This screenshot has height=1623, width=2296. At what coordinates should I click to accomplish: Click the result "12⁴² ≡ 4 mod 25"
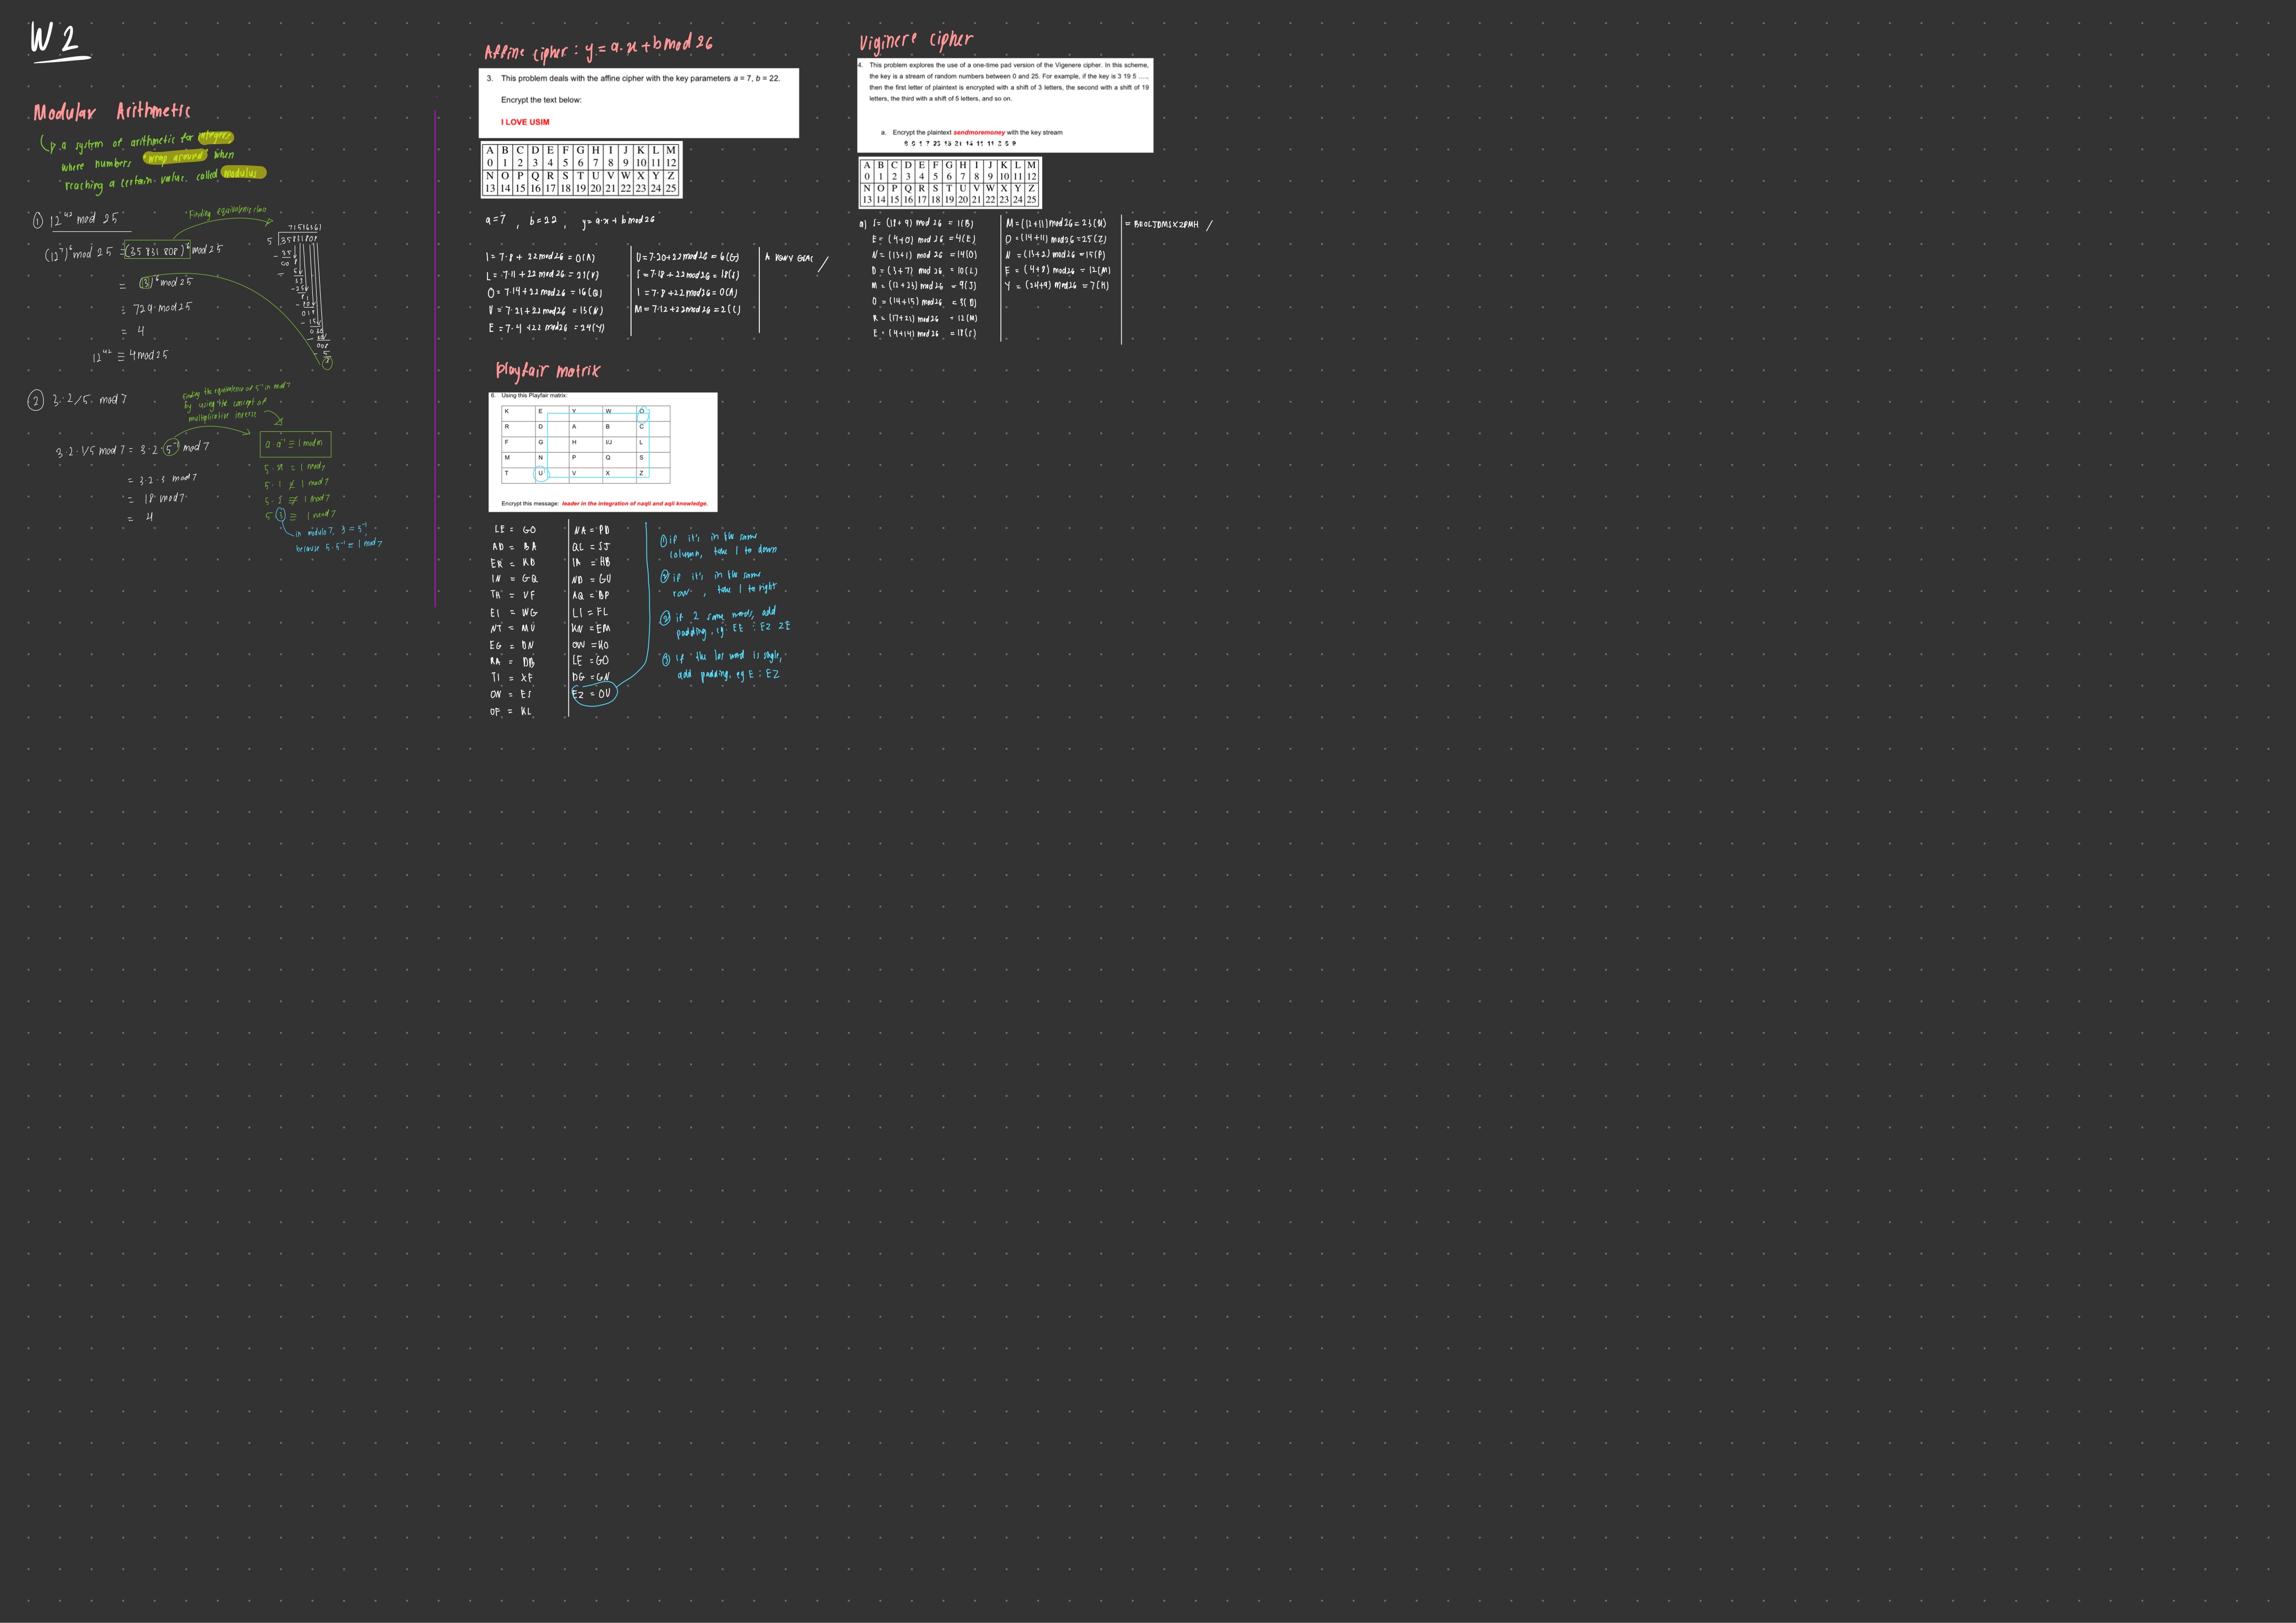(x=131, y=355)
